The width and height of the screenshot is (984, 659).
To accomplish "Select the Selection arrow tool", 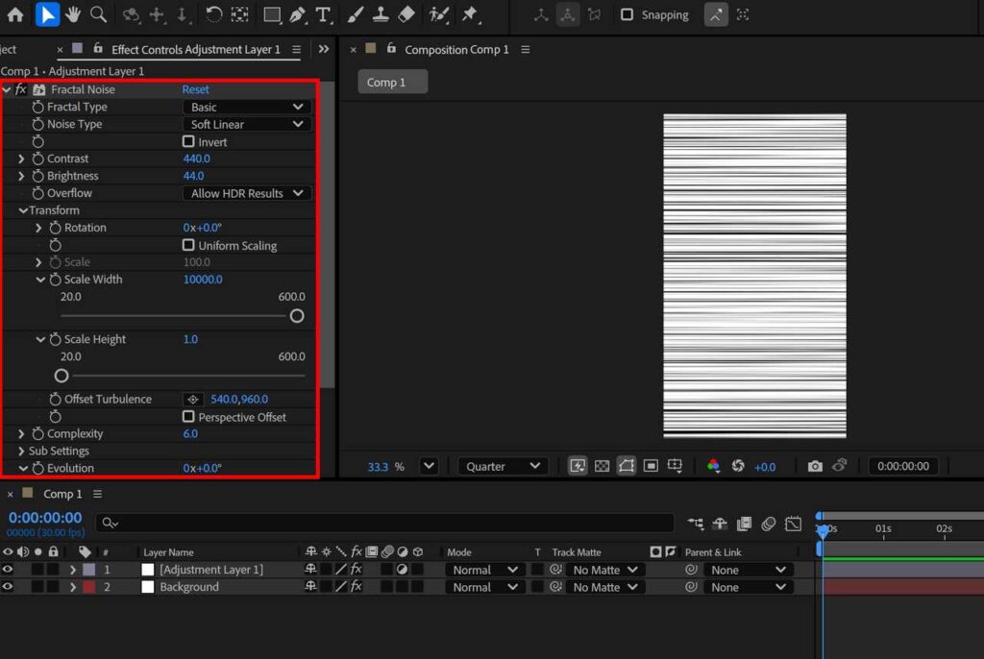I will [47, 14].
